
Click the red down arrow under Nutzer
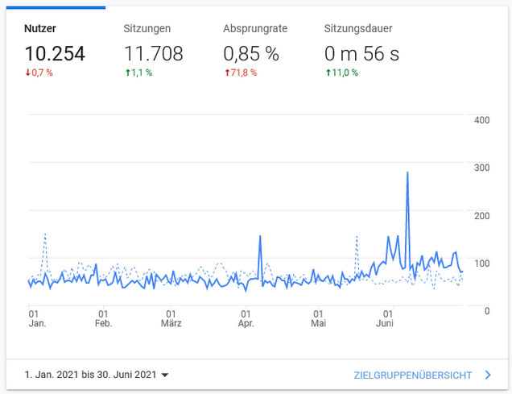click(x=27, y=73)
